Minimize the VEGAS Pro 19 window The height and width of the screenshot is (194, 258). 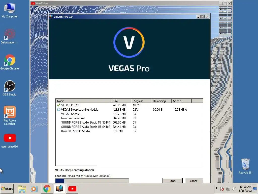(x=198, y=17)
